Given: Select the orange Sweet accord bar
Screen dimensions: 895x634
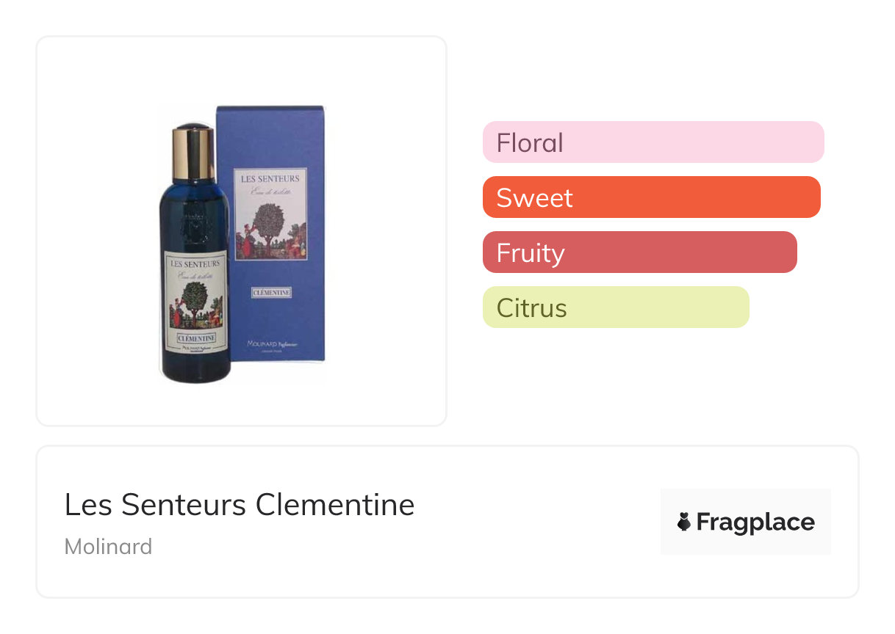Looking at the screenshot, I should (651, 197).
